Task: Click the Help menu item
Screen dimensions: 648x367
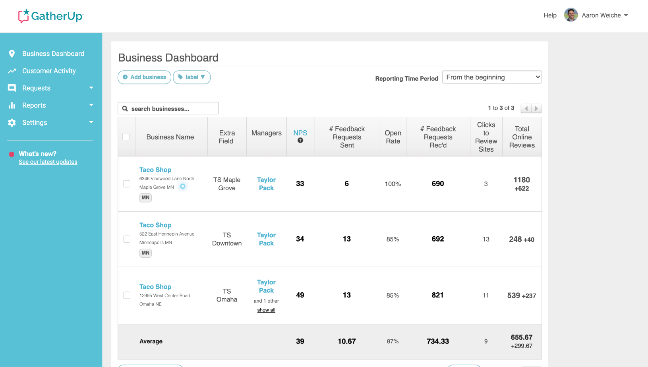Action: [x=550, y=15]
